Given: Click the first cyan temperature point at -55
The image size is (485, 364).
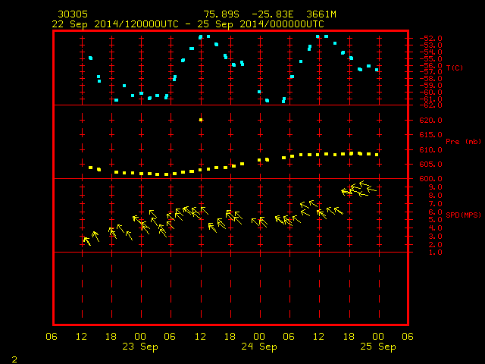Looking at the screenshot, I should click(x=90, y=58).
